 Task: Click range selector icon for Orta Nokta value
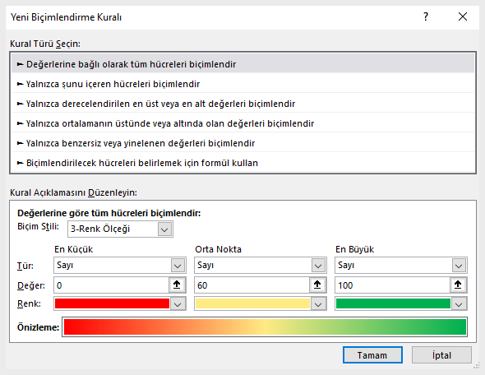click(317, 285)
